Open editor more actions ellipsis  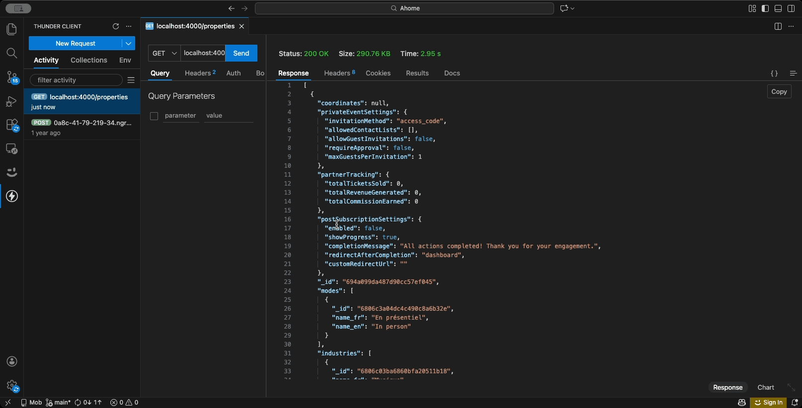pos(791,26)
